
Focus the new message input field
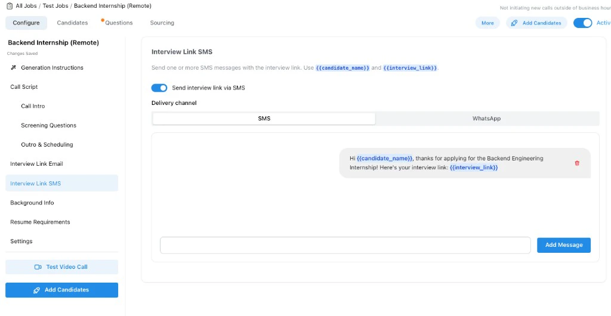pyautogui.click(x=345, y=245)
